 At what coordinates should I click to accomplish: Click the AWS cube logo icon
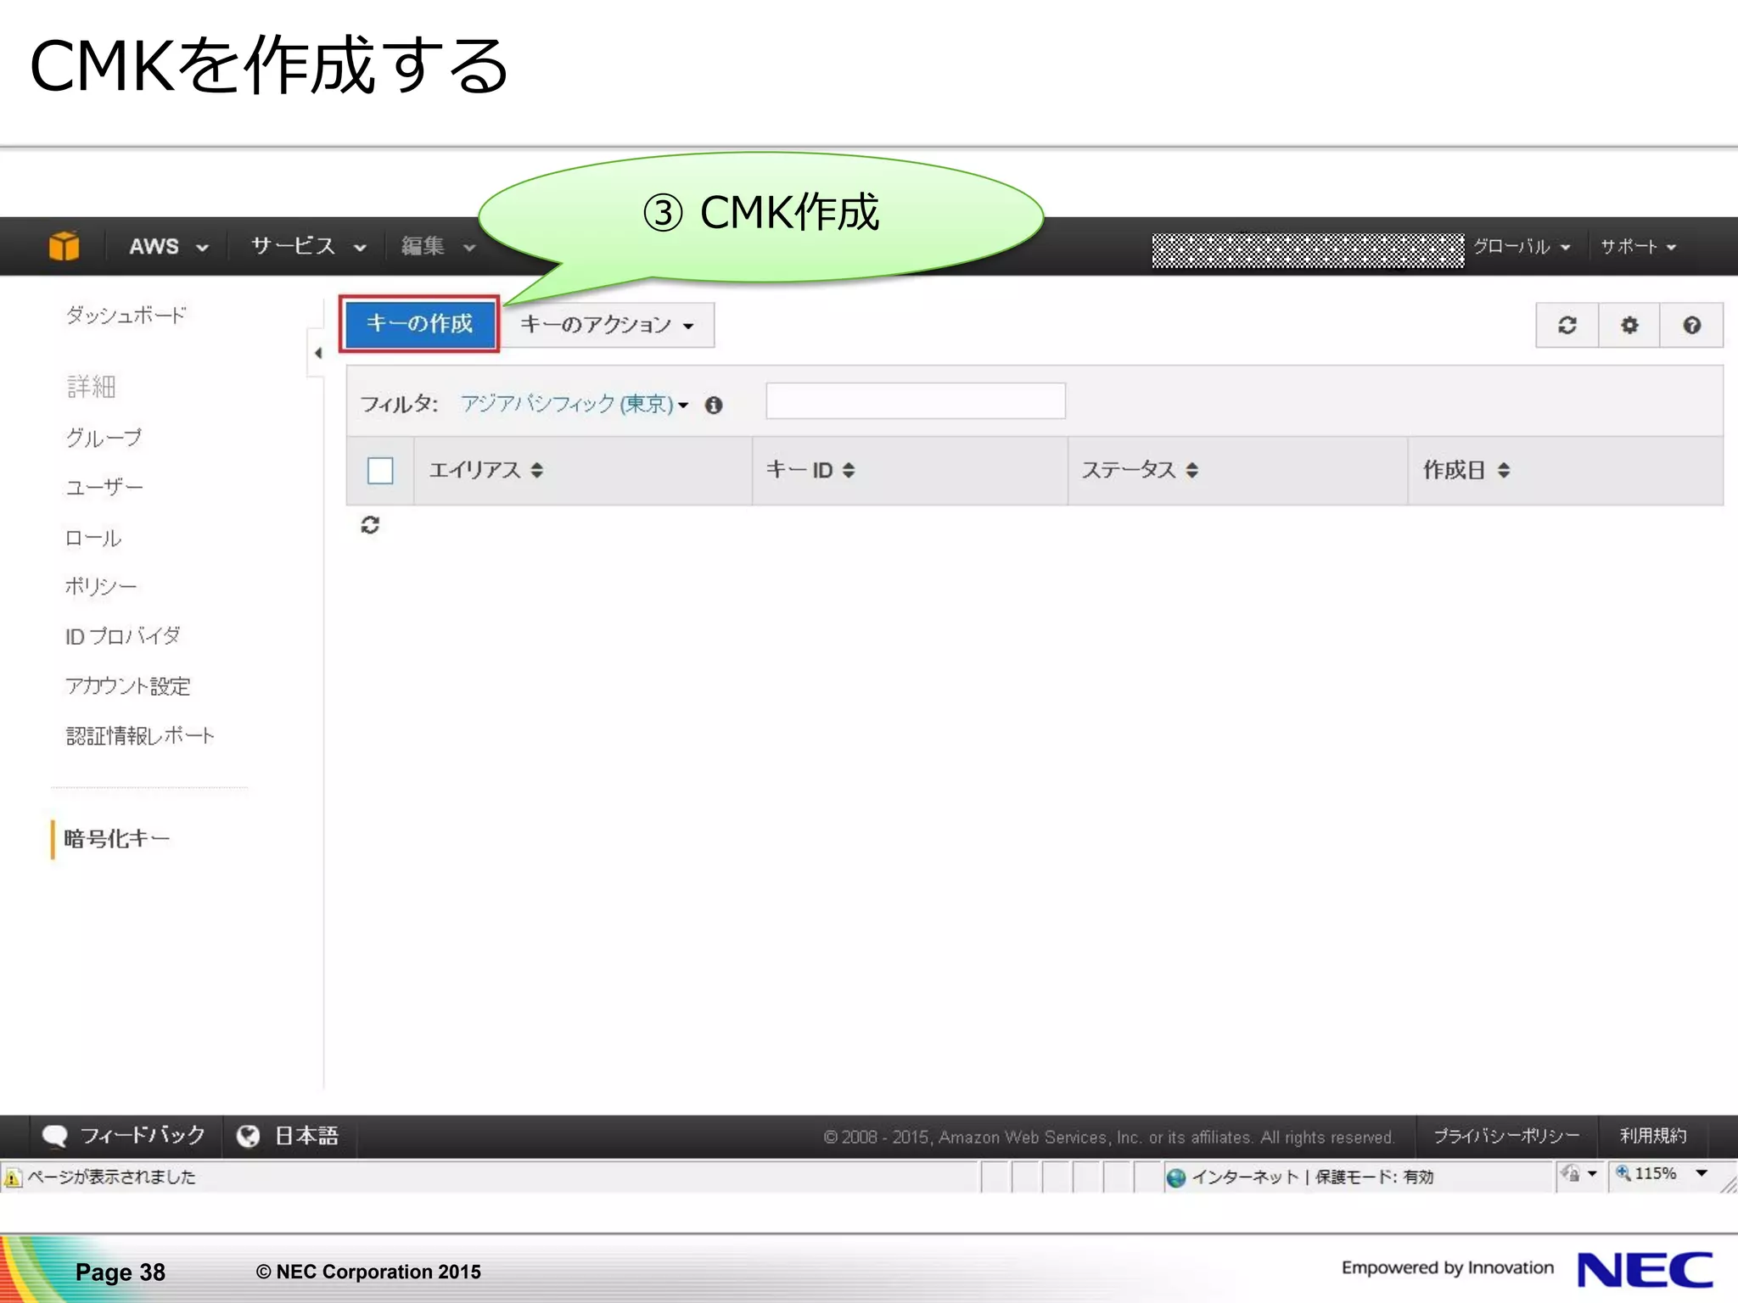[x=64, y=246]
